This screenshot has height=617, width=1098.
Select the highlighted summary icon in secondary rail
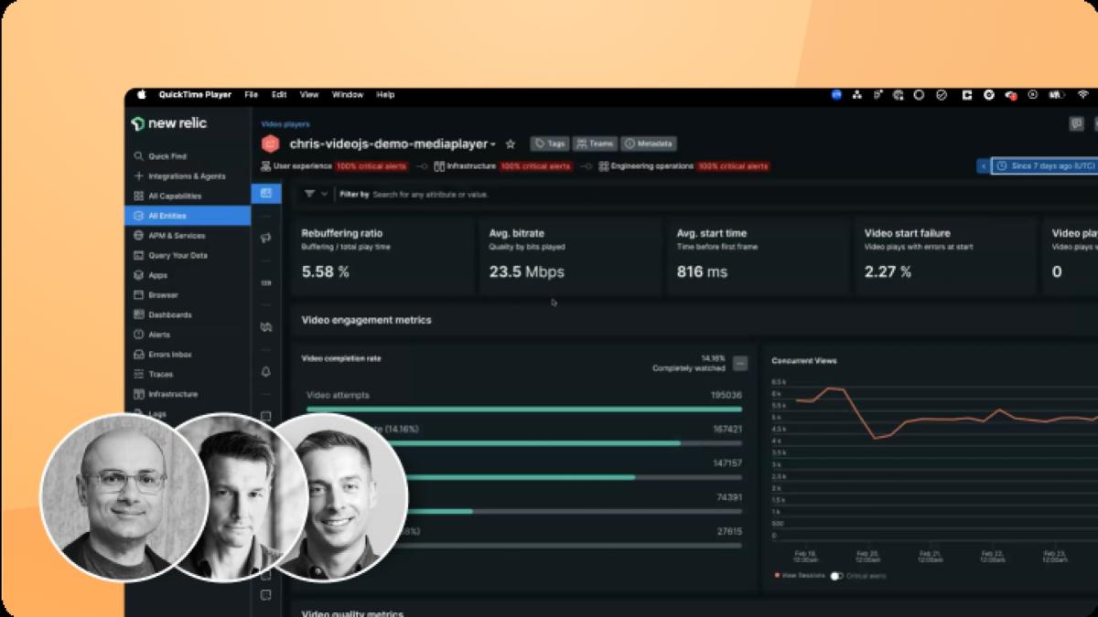tap(265, 194)
